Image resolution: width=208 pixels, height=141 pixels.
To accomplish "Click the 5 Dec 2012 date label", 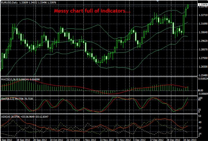I will [x=140, y=140].
